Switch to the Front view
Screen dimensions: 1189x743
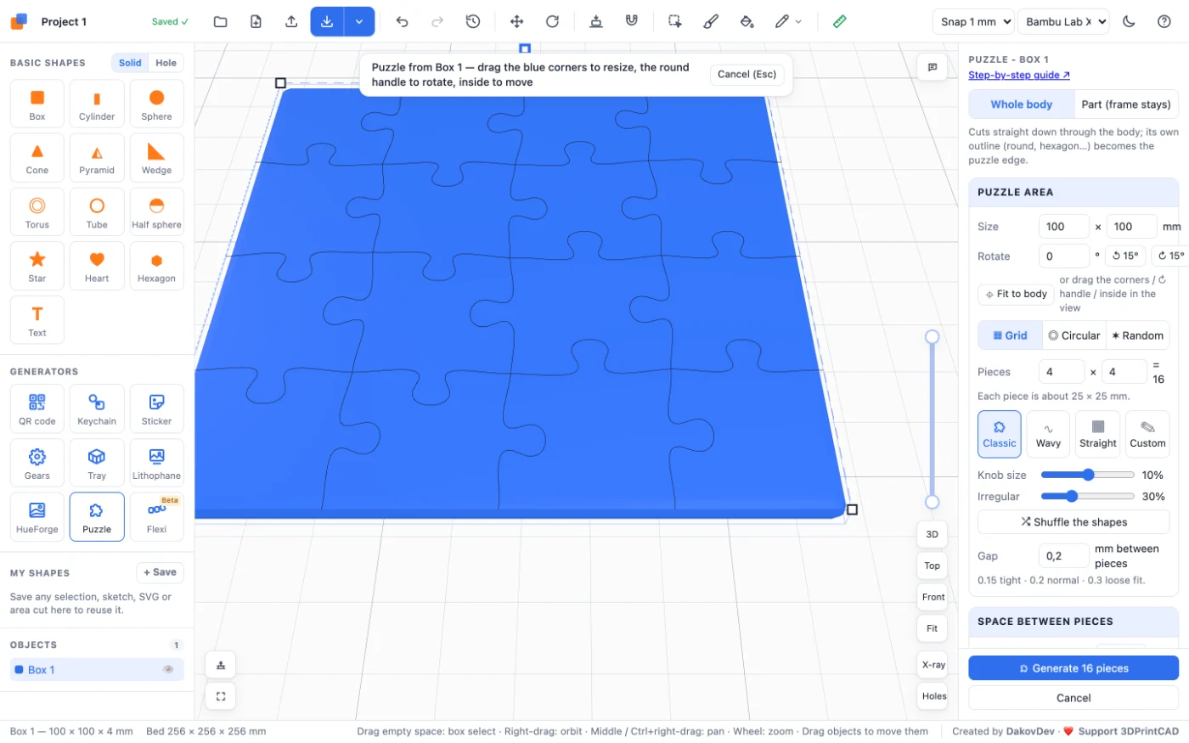coord(933,597)
